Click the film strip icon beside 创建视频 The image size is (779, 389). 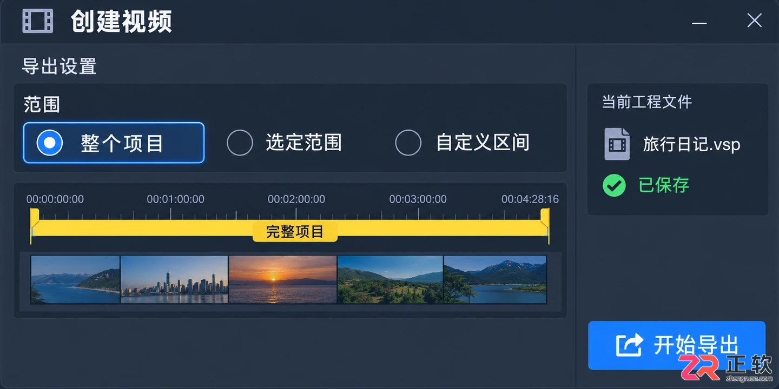pos(38,21)
